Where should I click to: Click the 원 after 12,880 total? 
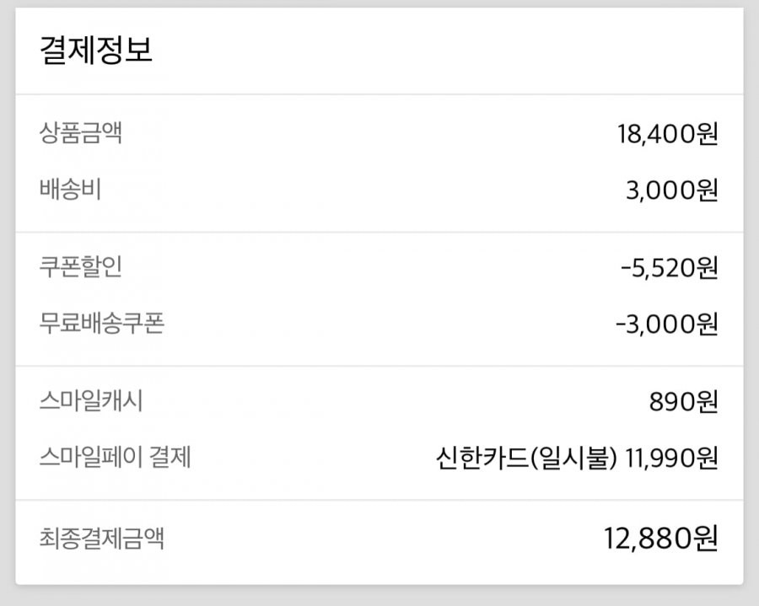(706, 539)
